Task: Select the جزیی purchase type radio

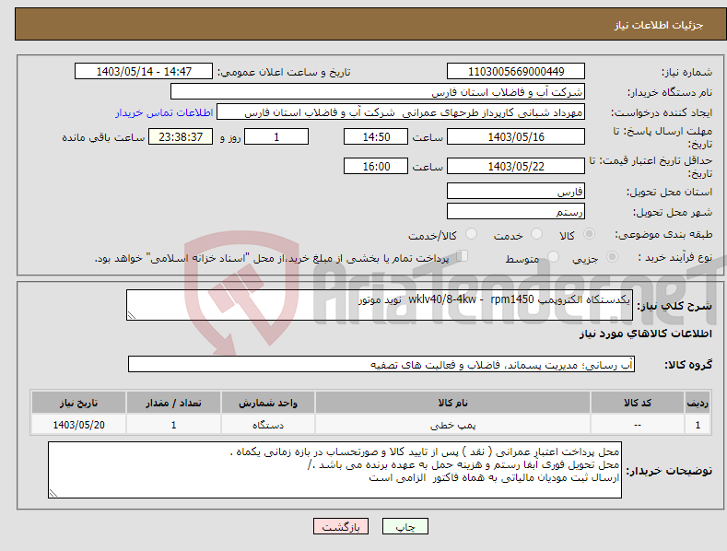Action: point(612,257)
